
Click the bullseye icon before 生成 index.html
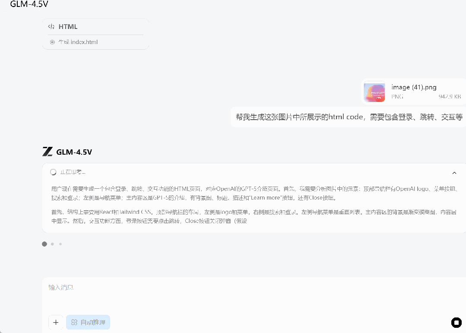pyautogui.click(x=52, y=42)
